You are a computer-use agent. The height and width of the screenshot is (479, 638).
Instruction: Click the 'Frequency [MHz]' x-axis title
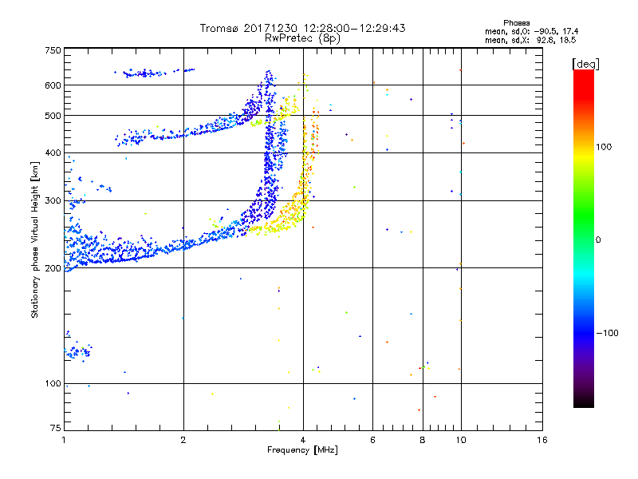click(x=302, y=450)
